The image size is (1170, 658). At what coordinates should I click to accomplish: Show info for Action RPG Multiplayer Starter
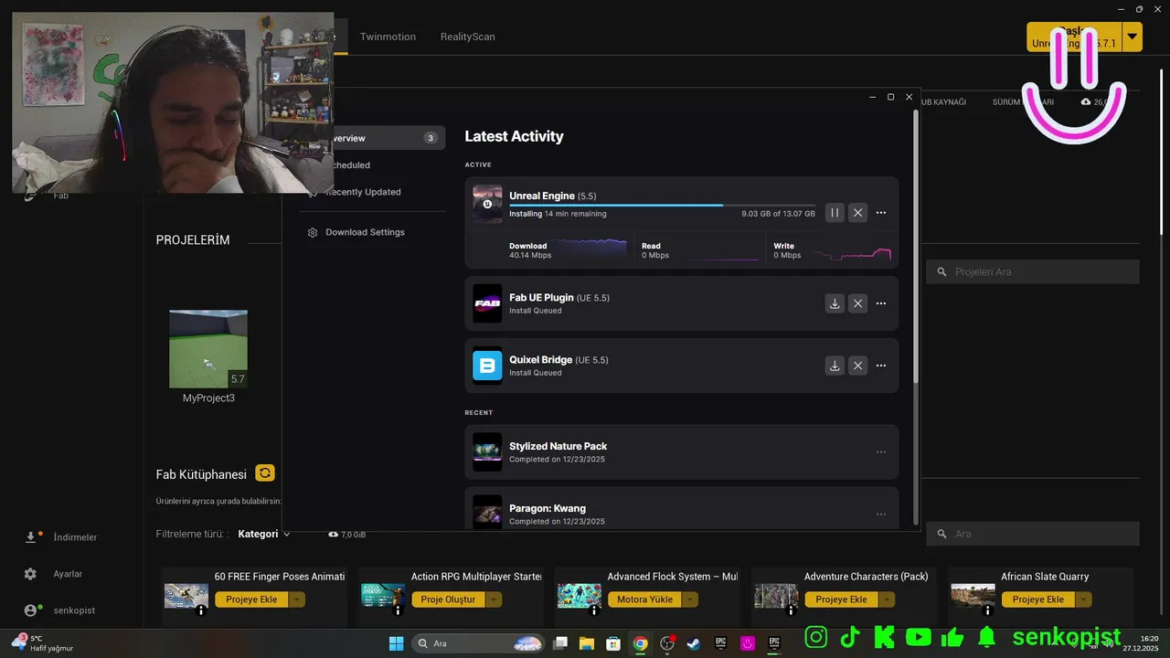point(398,610)
